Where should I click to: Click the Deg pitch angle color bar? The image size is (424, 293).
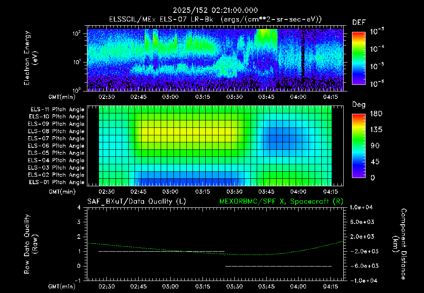pyautogui.click(x=359, y=146)
